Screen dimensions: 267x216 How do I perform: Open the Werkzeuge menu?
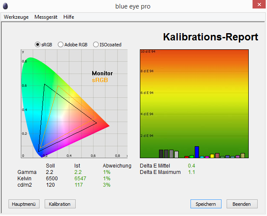coord(16,17)
